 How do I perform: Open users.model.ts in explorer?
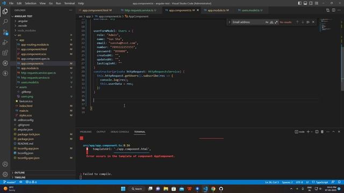pos(30,82)
